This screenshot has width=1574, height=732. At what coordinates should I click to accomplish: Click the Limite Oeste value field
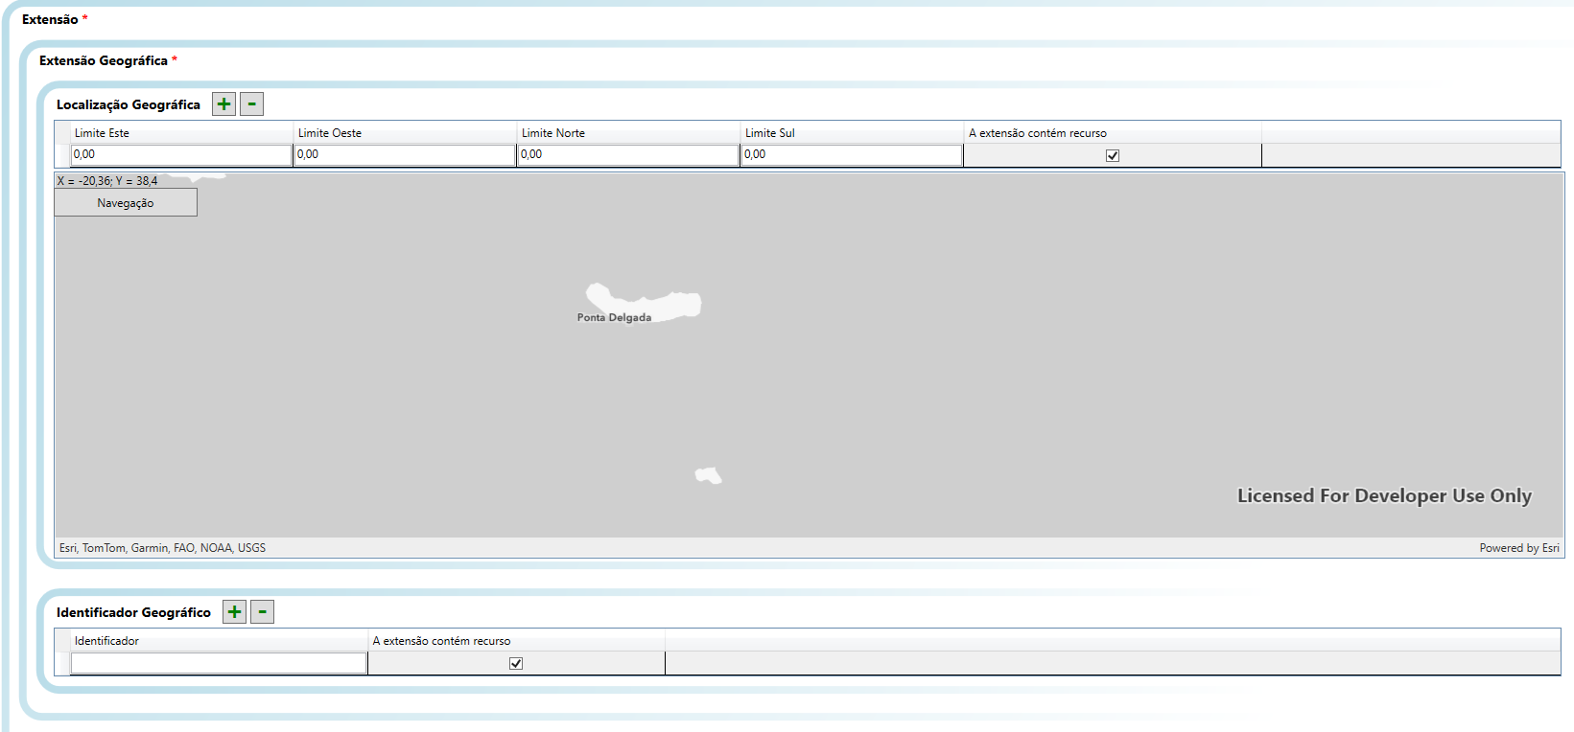pos(405,155)
